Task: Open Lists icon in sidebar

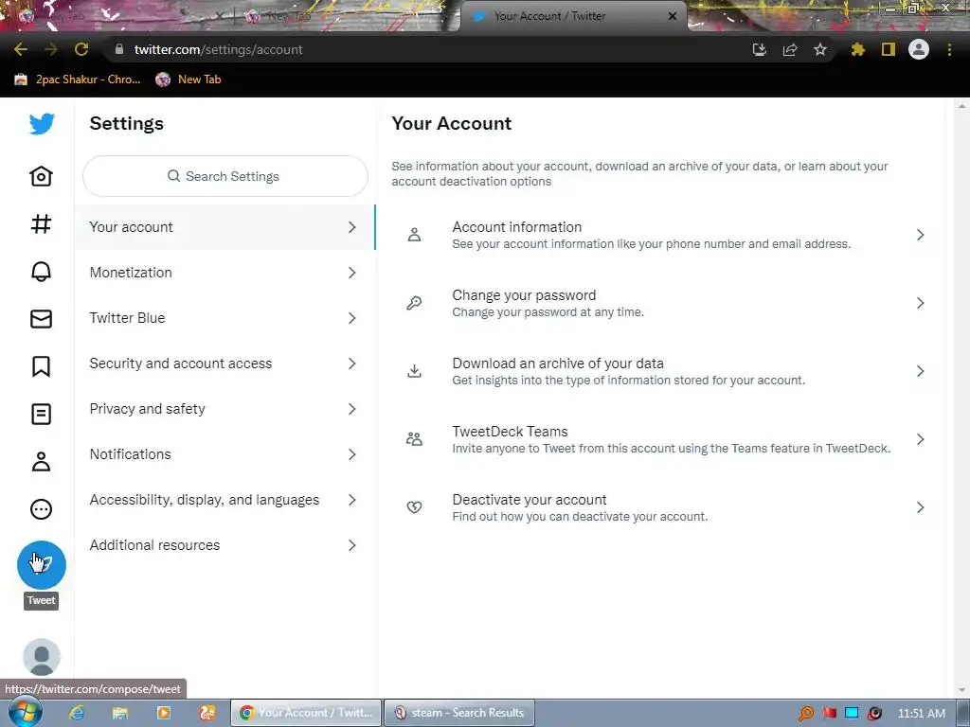Action: (x=42, y=415)
